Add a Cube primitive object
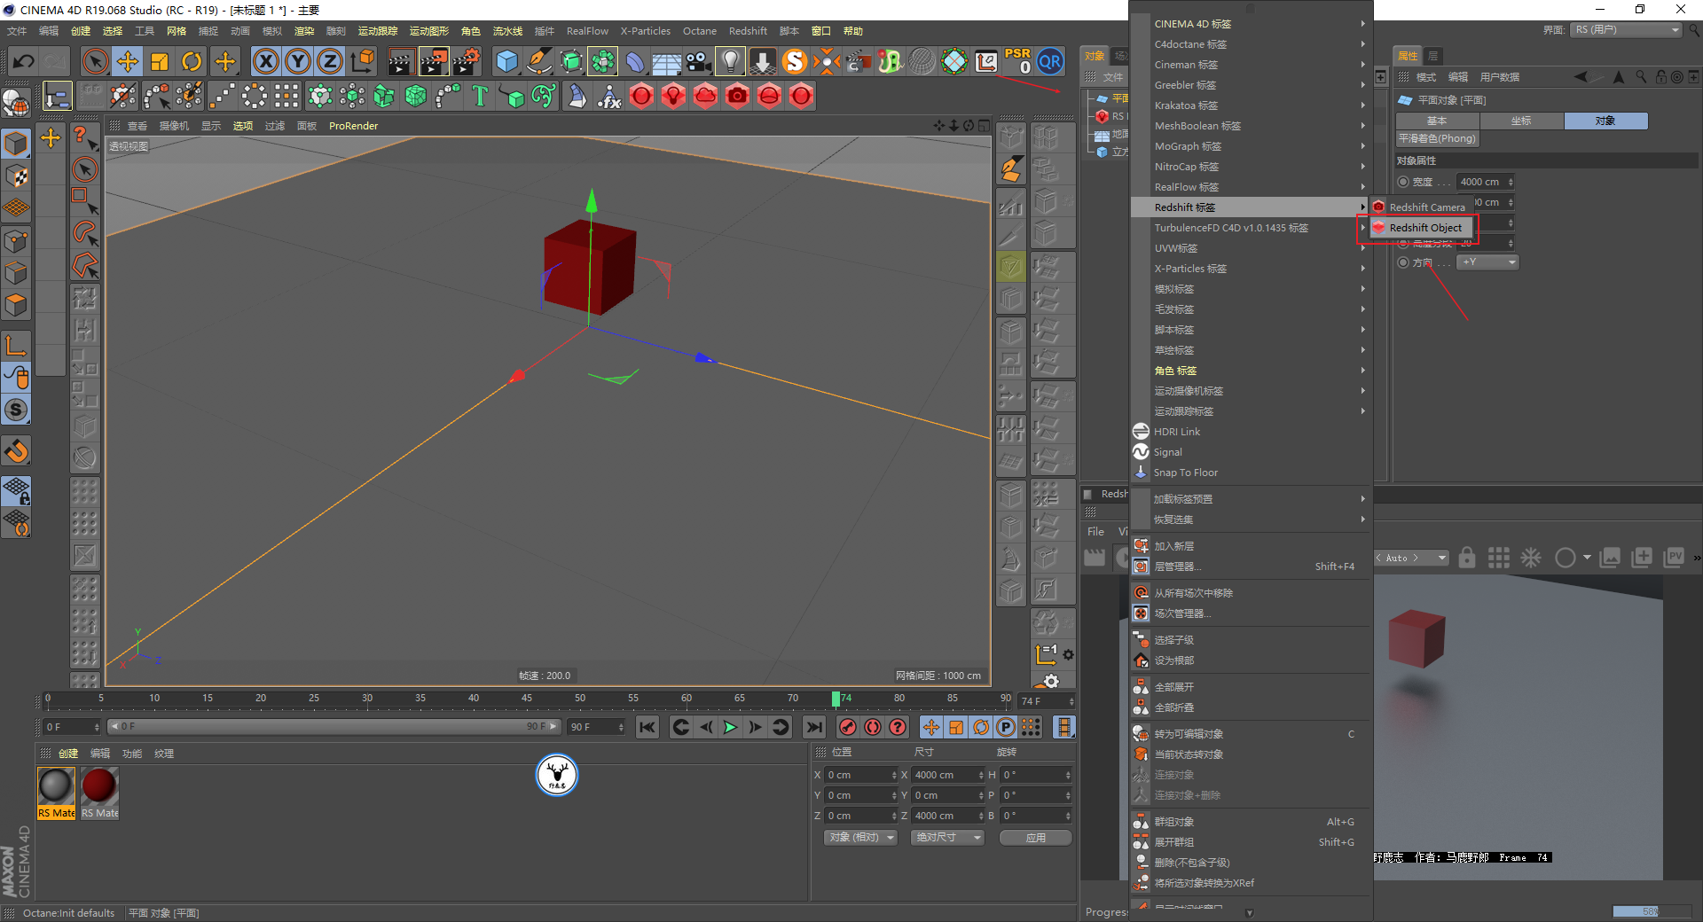The image size is (1703, 922). click(x=507, y=61)
